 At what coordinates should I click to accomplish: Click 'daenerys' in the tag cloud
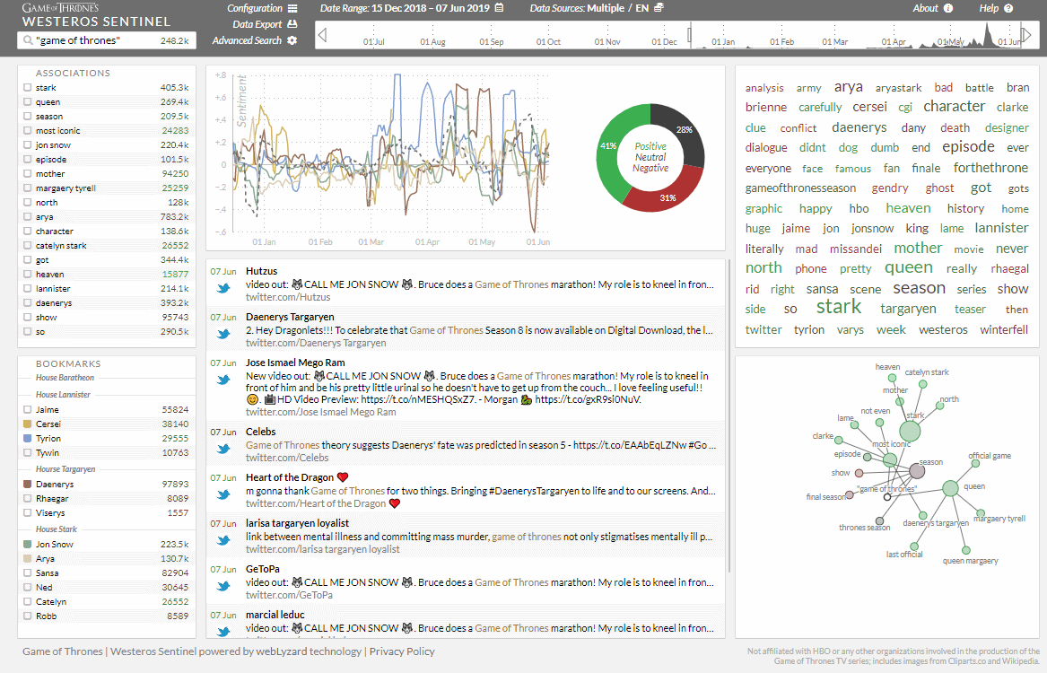pyautogui.click(x=859, y=127)
